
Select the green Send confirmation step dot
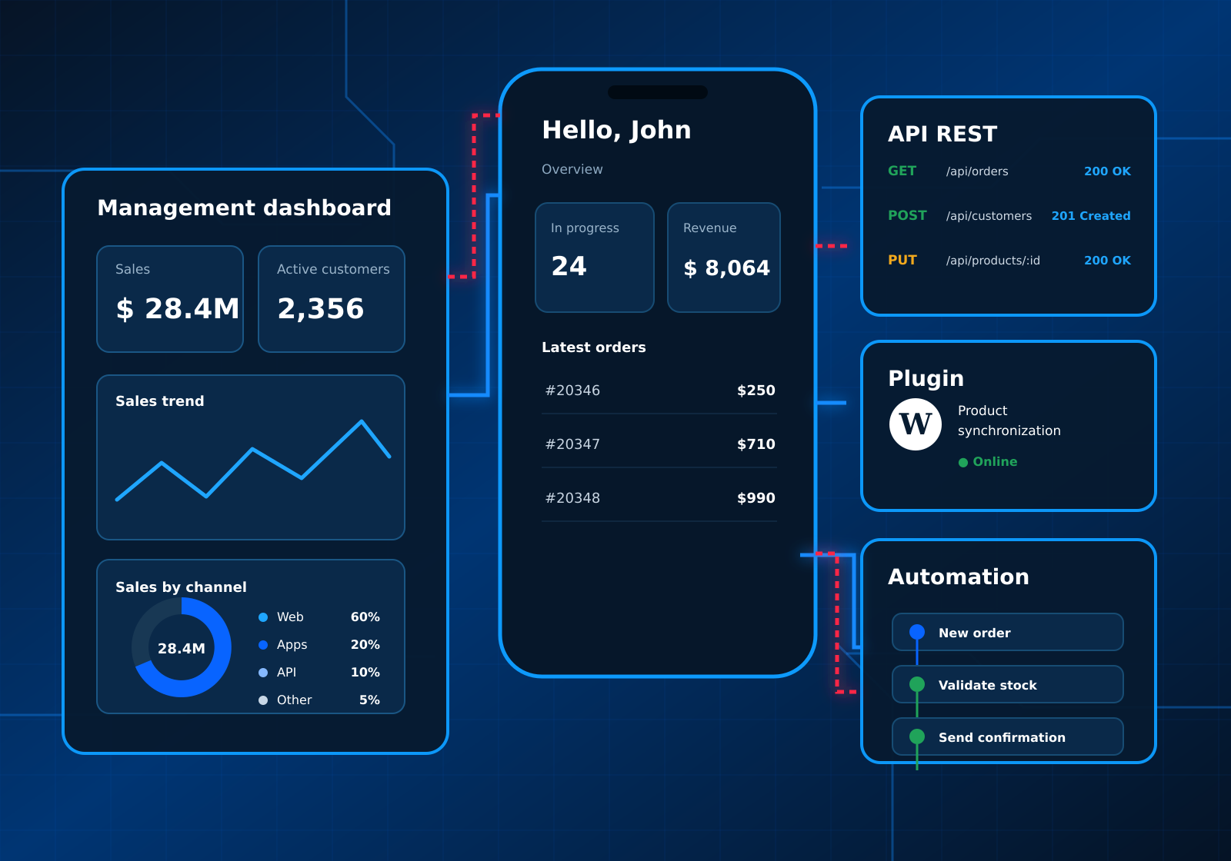coord(917,736)
